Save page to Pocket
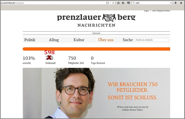 (x=128, y=3)
